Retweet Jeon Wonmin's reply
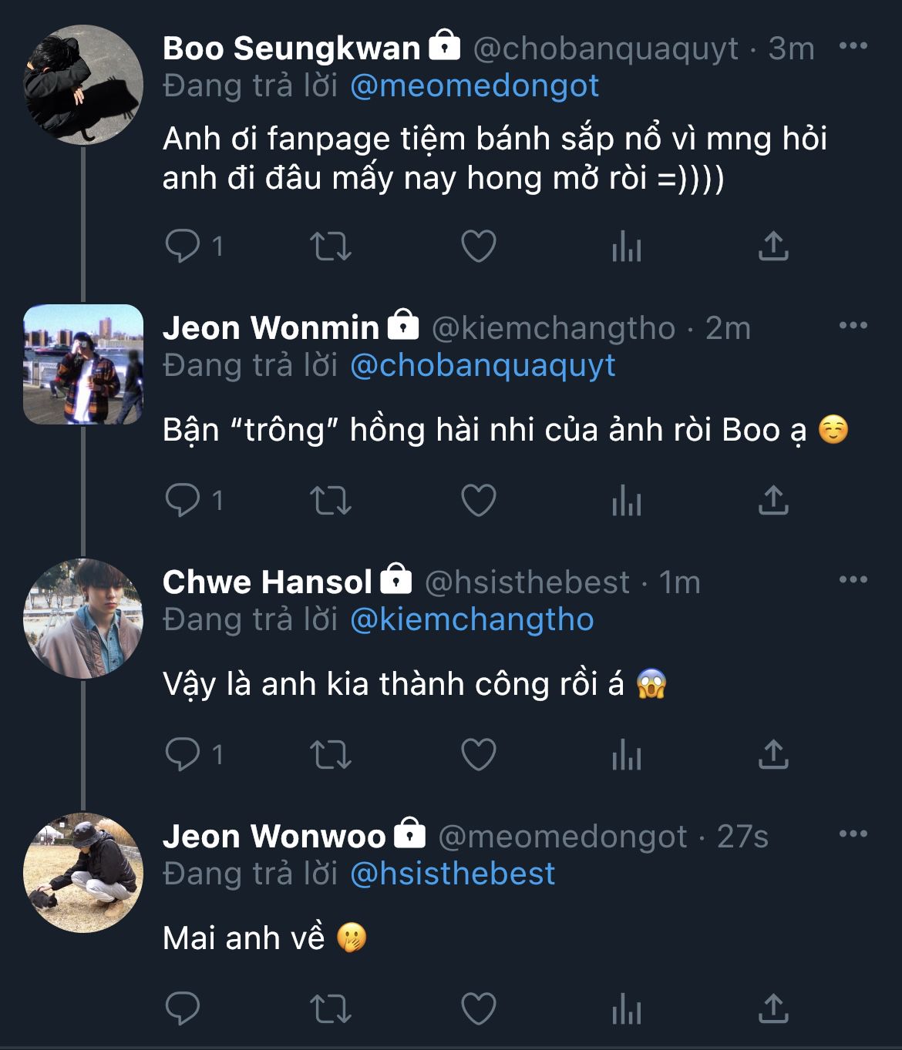The image size is (902, 1050). point(331,501)
